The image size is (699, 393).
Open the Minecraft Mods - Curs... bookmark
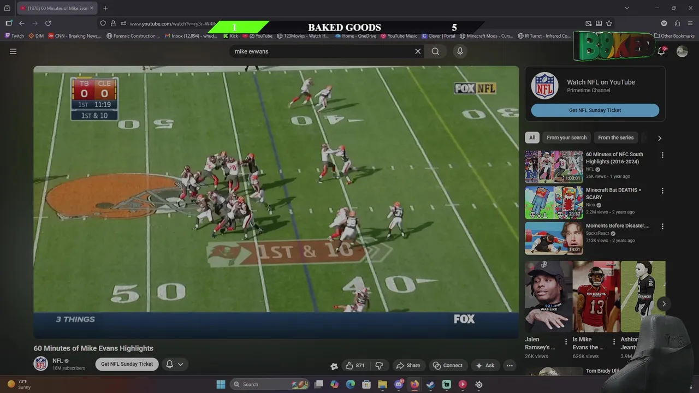tap(487, 36)
